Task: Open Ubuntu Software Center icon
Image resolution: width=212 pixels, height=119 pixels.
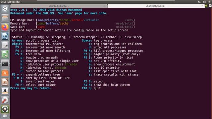Action: pyautogui.click(x=5, y=73)
